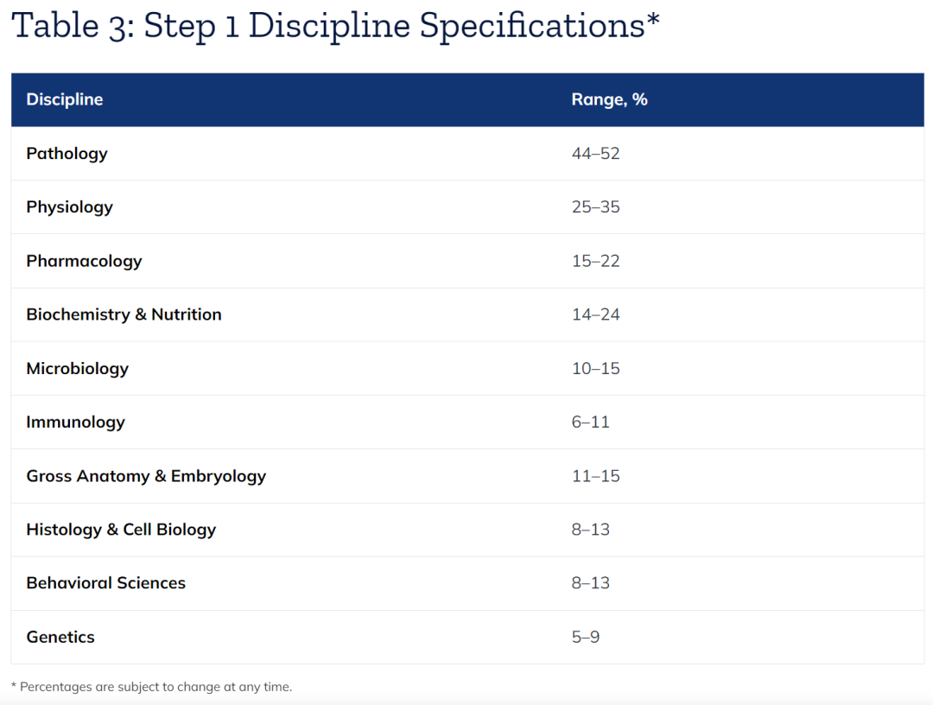Click the 6–11 range value
The width and height of the screenshot is (933, 705).
[590, 422]
